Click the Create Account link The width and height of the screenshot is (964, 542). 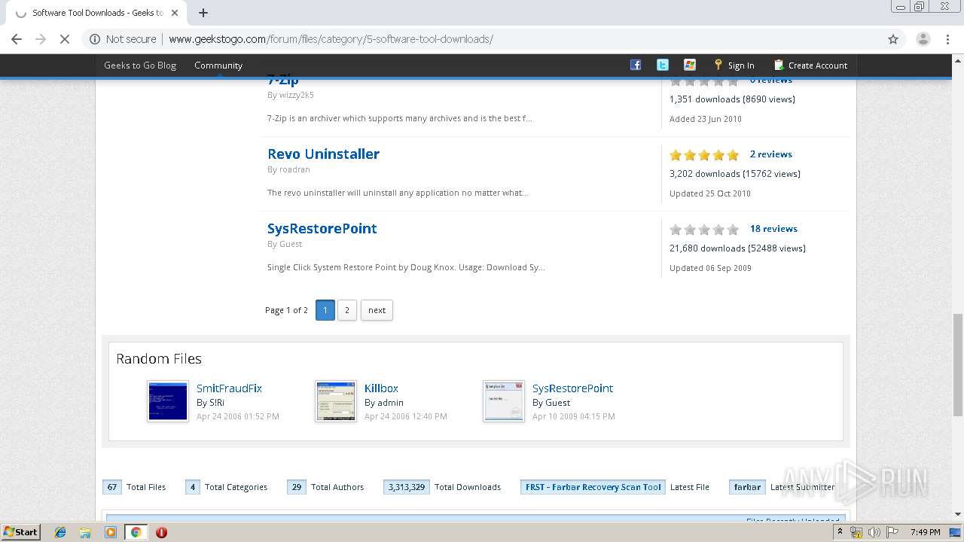[x=817, y=65]
